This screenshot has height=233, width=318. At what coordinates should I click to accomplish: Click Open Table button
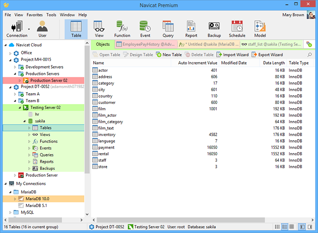point(106,55)
